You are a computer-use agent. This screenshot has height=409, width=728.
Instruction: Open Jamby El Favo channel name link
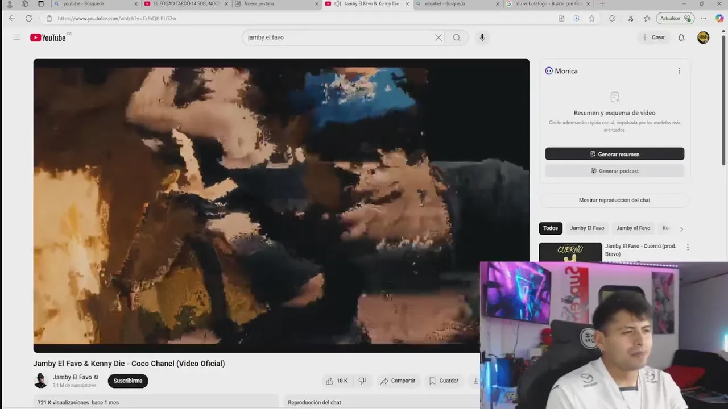click(x=72, y=377)
